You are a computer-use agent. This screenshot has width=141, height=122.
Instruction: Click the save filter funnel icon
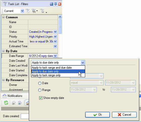(34, 11)
